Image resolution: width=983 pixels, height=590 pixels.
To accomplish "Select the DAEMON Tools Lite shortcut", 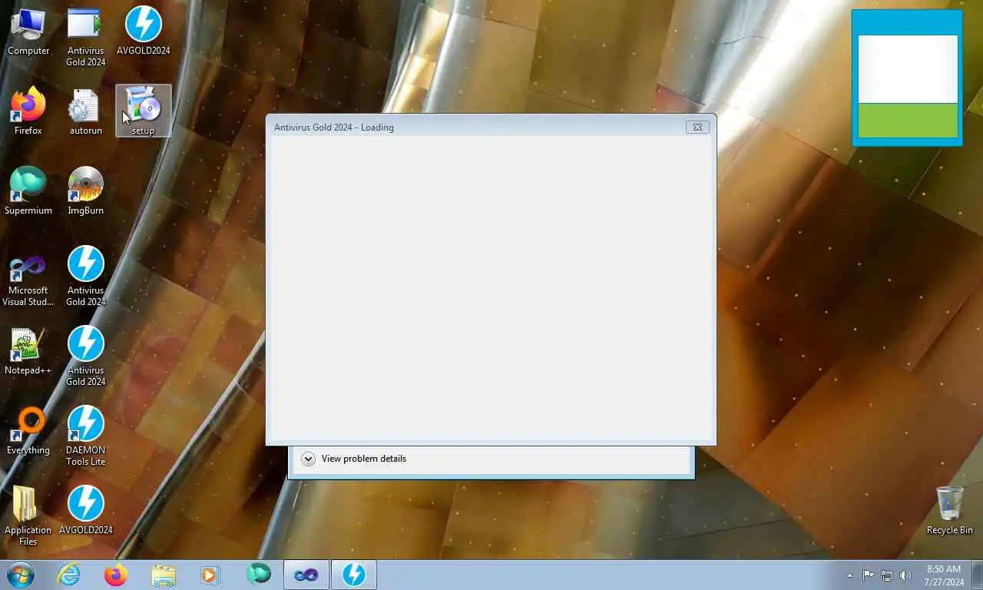I will click(x=85, y=436).
